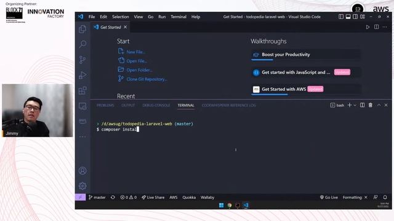Open Boost your Productivity walkthrough
Screen dimensions: 394x221
tap(306, 55)
